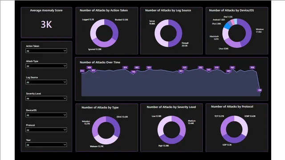
Task: Click the 'Windows 17.95K' label
Action: tap(260, 31)
